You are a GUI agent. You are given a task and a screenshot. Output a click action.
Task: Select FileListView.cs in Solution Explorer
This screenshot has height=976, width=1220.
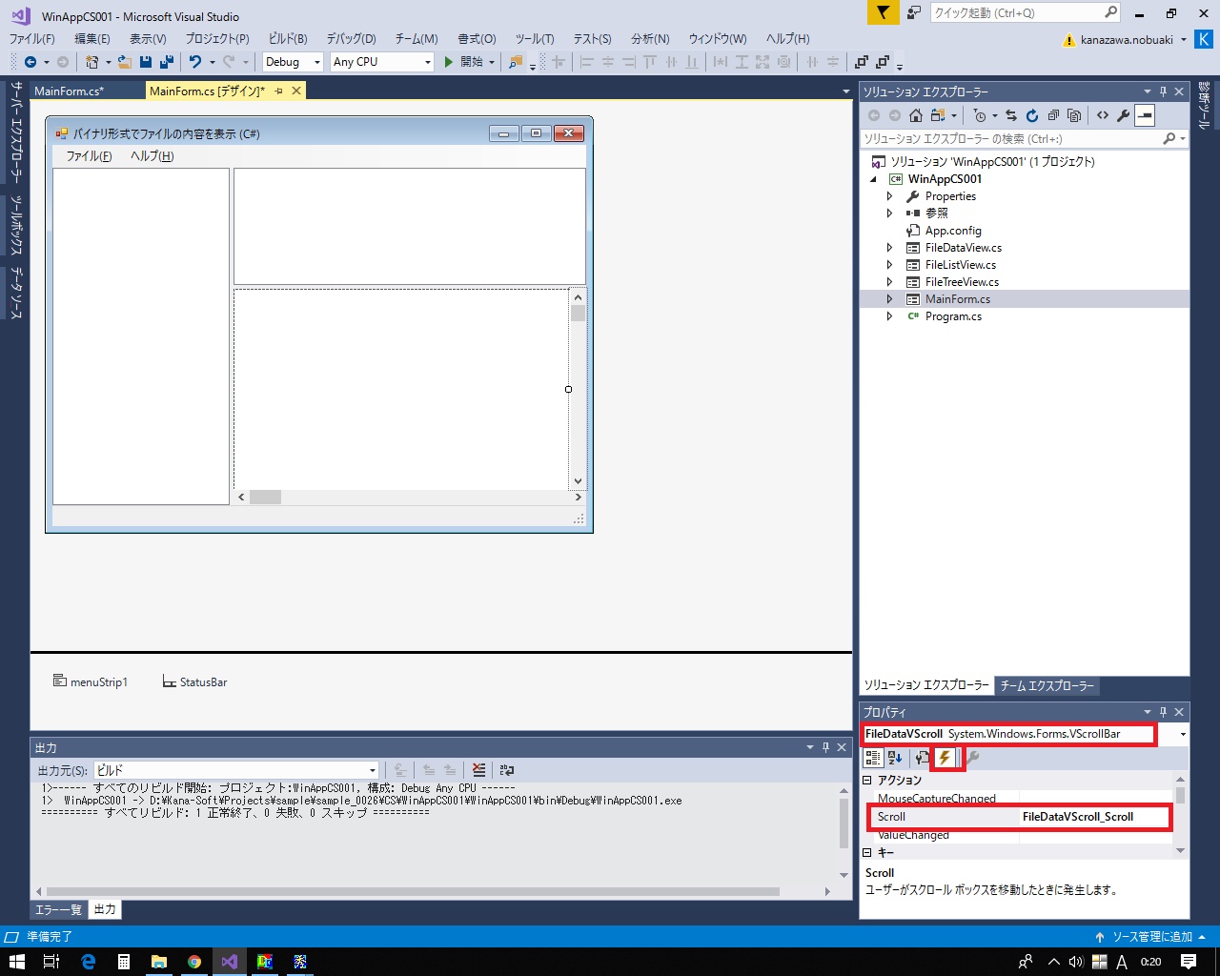pos(960,265)
